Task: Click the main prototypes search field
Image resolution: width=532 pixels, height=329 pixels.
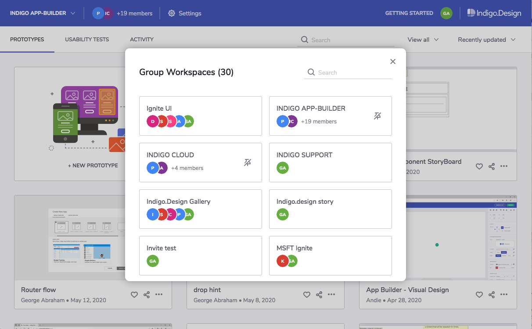Action: (x=346, y=40)
